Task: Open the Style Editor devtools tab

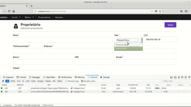Action: click(x=49, y=77)
